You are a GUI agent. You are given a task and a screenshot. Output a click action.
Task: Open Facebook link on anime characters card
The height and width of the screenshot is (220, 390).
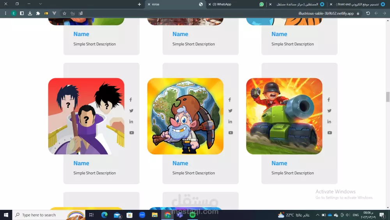pyautogui.click(x=131, y=100)
